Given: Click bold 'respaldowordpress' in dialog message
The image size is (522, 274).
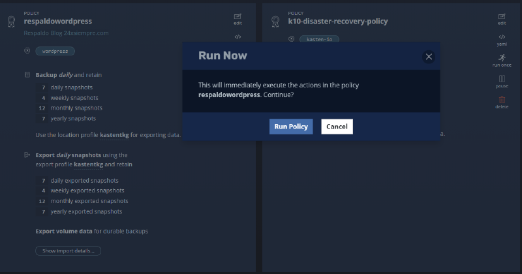Looking at the screenshot, I should click(x=229, y=95).
